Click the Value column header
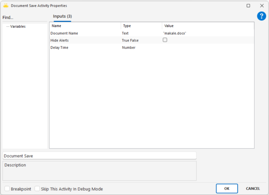 tap(169, 26)
